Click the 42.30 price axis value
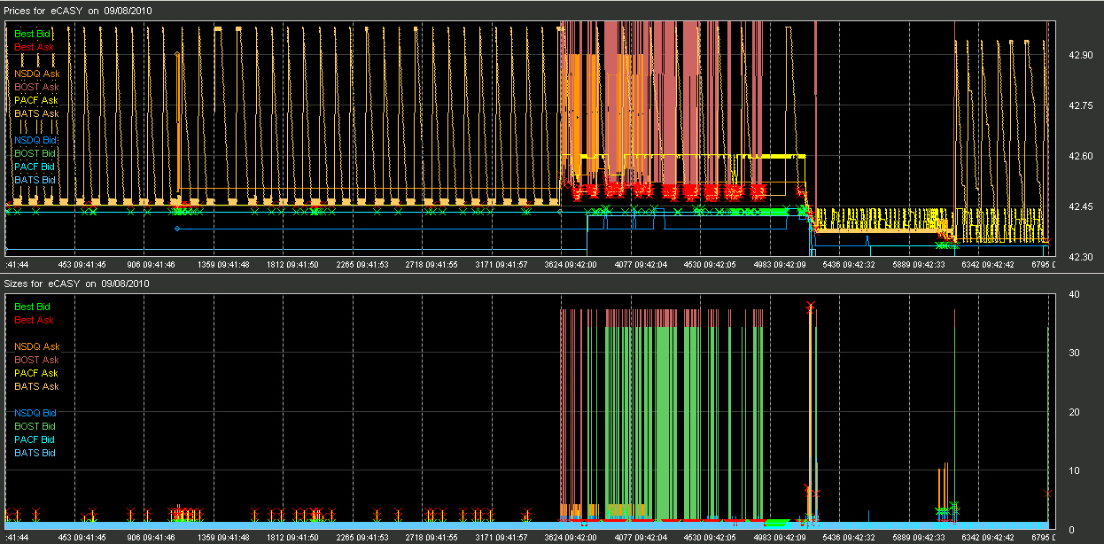The image size is (1104, 544). tap(1080, 257)
